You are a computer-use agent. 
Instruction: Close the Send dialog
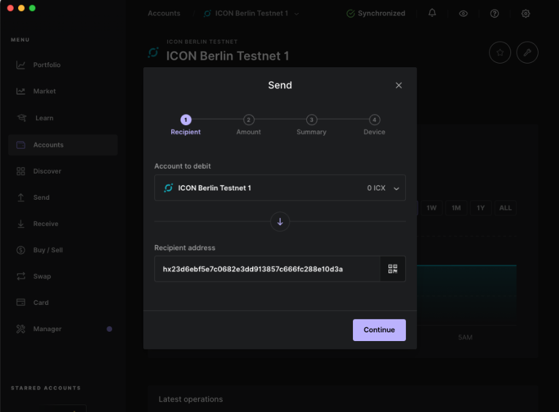tap(398, 85)
